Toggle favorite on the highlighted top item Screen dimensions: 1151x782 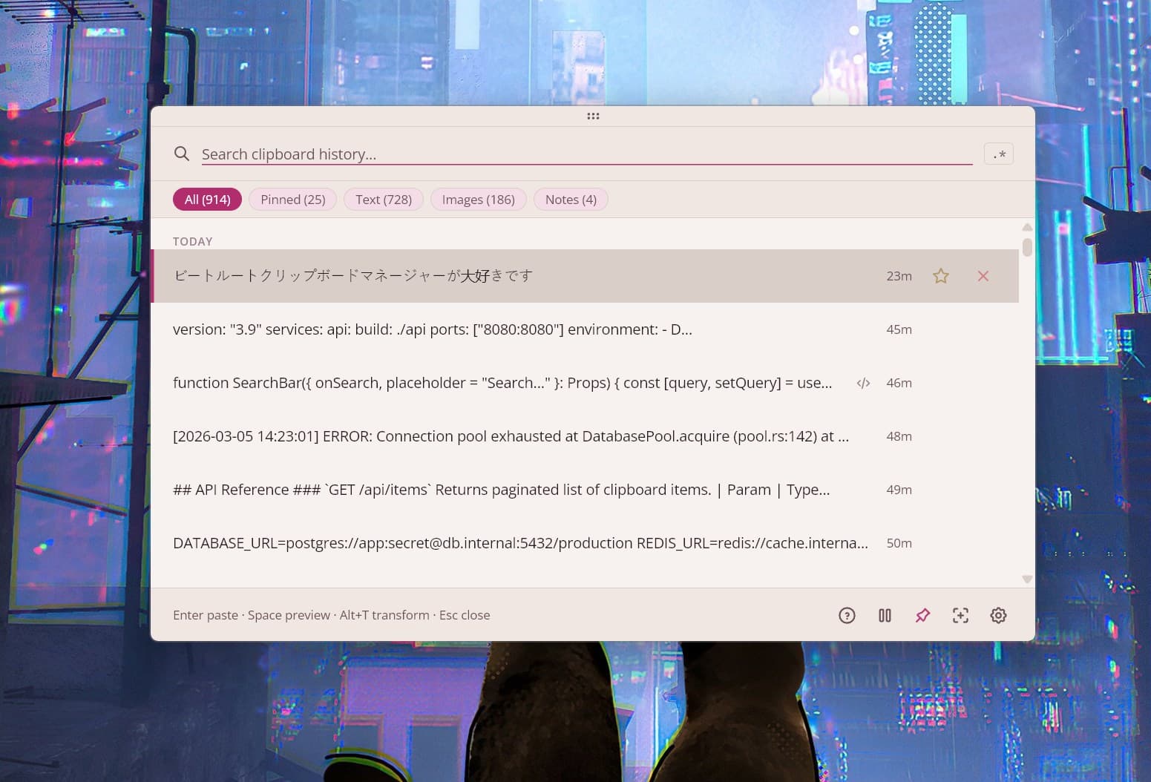[x=940, y=275]
